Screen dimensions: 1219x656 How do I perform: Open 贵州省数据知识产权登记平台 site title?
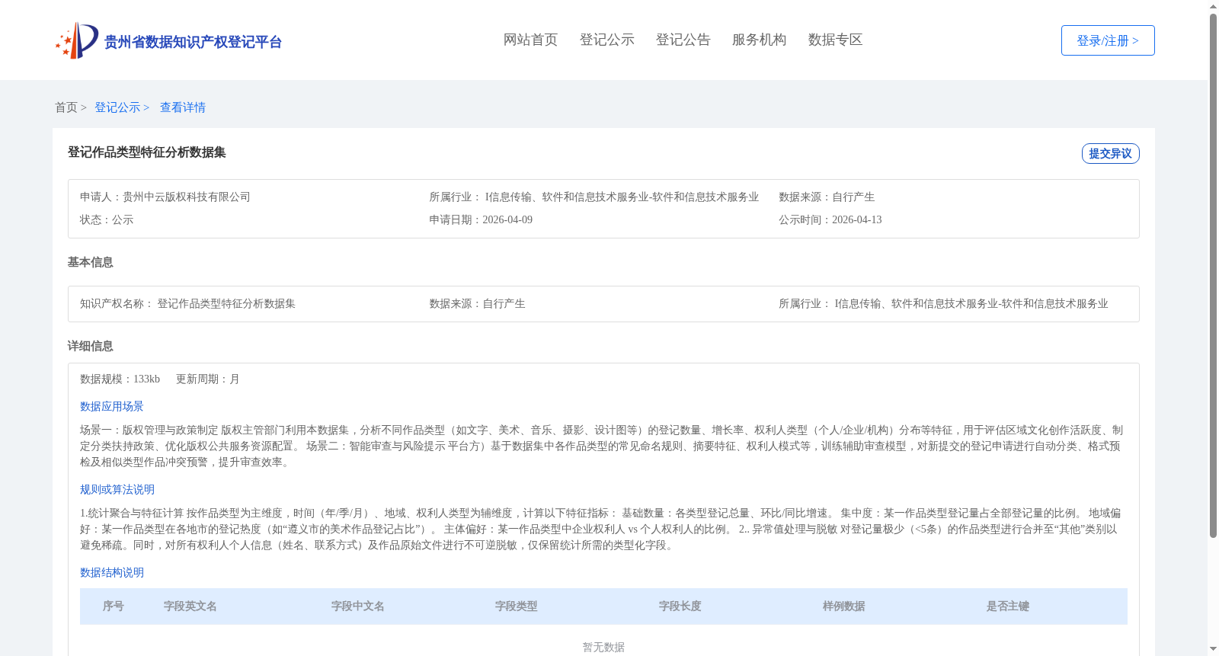pyautogui.click(x=193, y=42)
